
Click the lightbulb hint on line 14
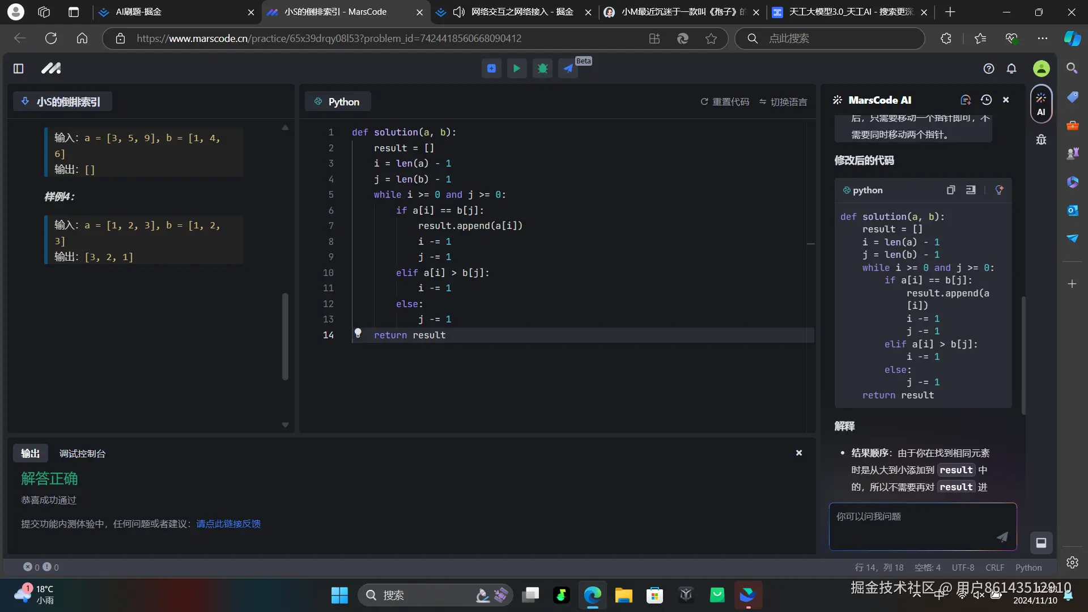point(358,333)
